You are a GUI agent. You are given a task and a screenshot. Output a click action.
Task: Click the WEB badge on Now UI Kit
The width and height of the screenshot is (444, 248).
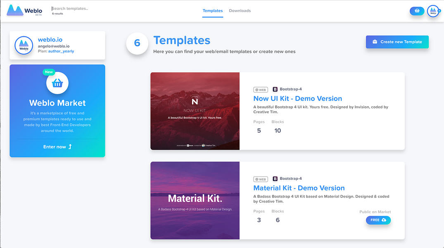point(261,90)
